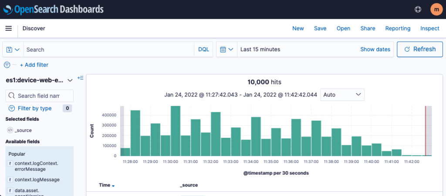Click the context.logContext.errorMessage type icon
The height and width of the screenshot is (196, 446).
click(10, 163)
